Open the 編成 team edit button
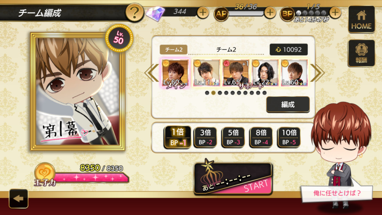The width and height of the screenshot is (382, 215). click(x=288, y=105)
